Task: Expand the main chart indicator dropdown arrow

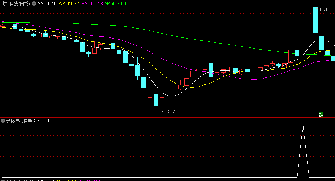Action: point(34,4)
